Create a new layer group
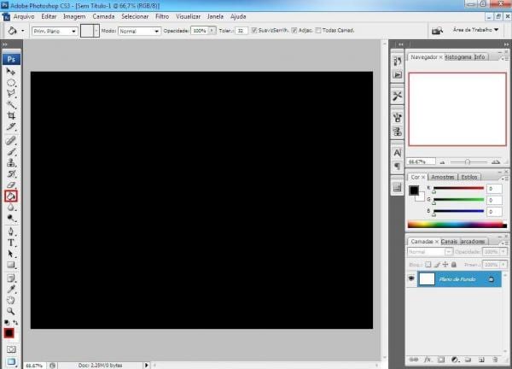Viewport: 512px width, 369px height. [x=468, y=360]
